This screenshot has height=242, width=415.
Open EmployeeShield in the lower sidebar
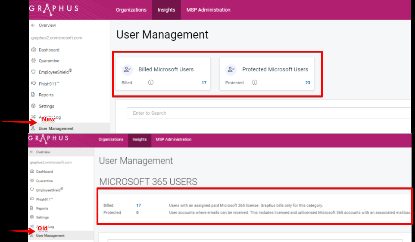coord(50,190)
